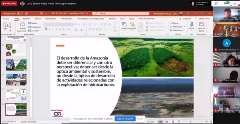Click the Compartir button

point(185,18)
